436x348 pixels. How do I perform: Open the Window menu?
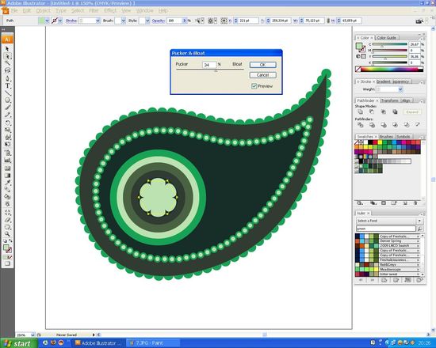pyautogui.click(x=144, y=10)
